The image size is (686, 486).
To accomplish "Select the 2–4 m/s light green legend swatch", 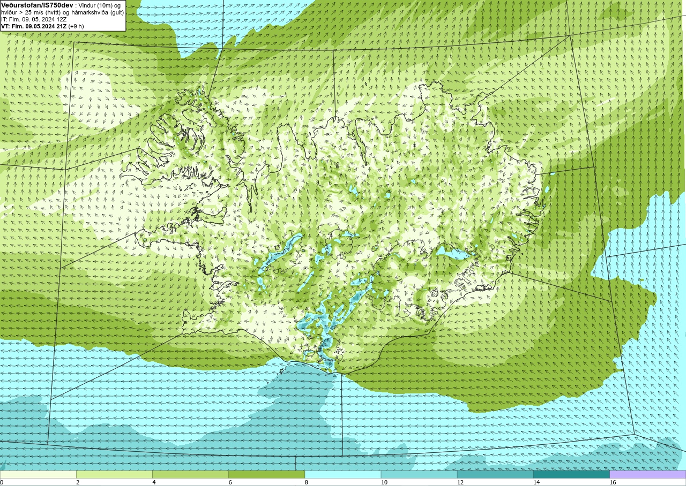I will (114, 474).
